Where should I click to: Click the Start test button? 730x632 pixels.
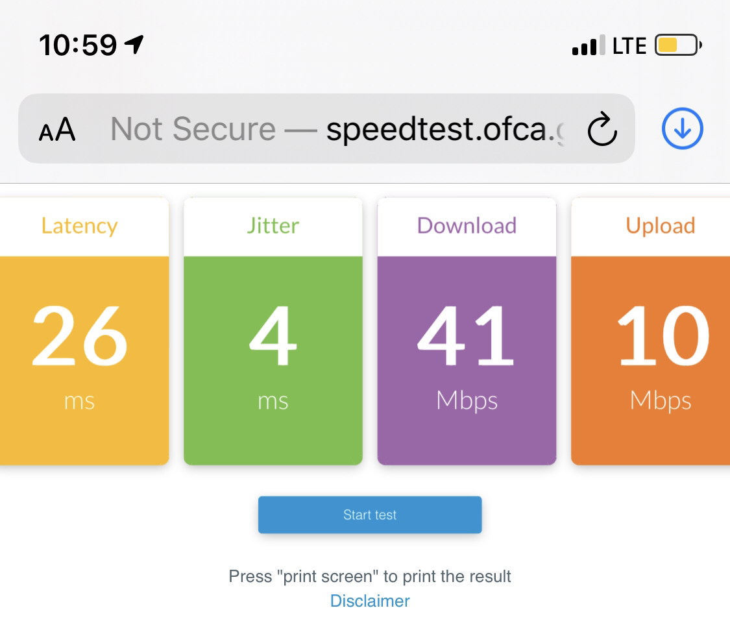click(x=370, y=515)
